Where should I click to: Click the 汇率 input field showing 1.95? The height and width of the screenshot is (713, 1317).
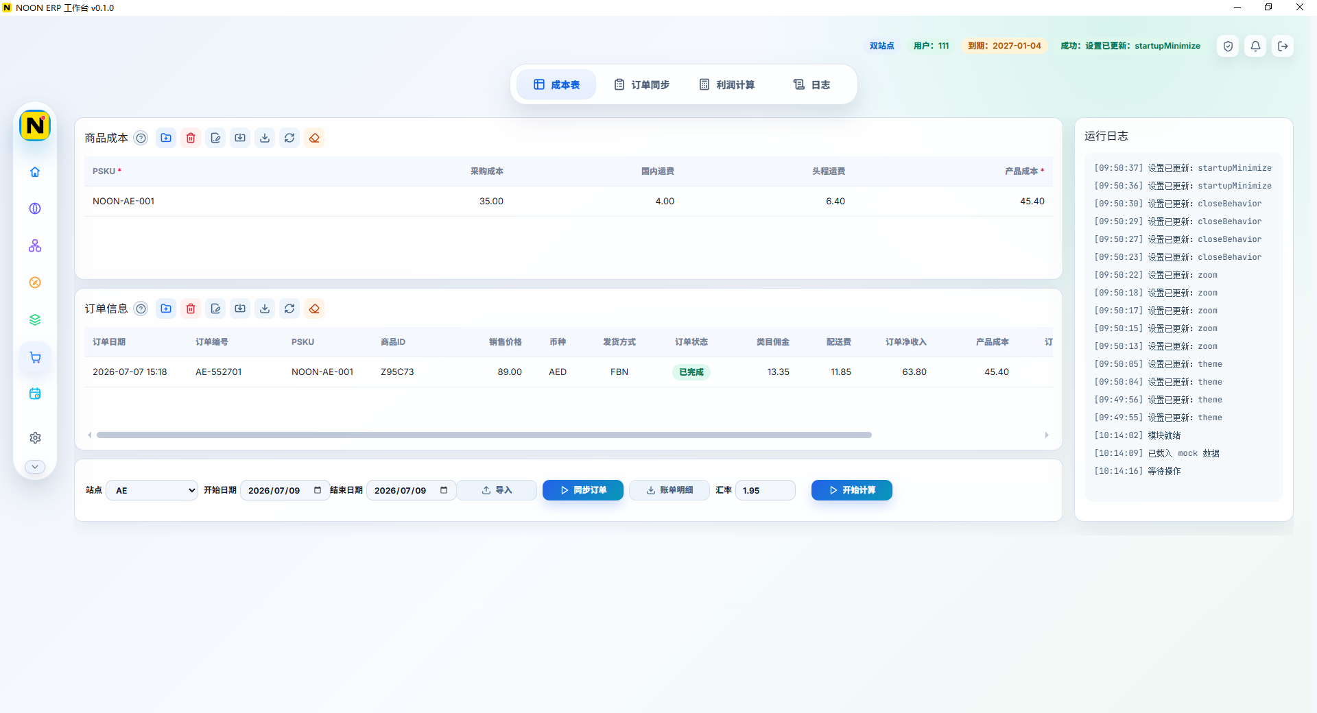pos(766,490)
